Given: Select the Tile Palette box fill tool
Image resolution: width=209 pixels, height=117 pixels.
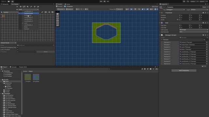Looking at the screenshot, I should (27, 6).
